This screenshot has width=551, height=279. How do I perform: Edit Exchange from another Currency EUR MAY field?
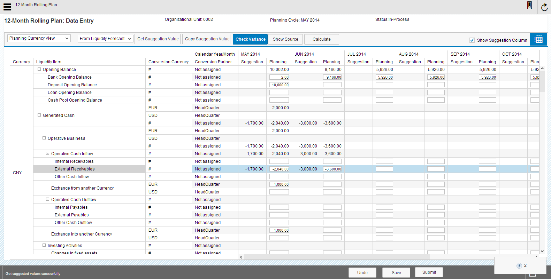[279, 184]
